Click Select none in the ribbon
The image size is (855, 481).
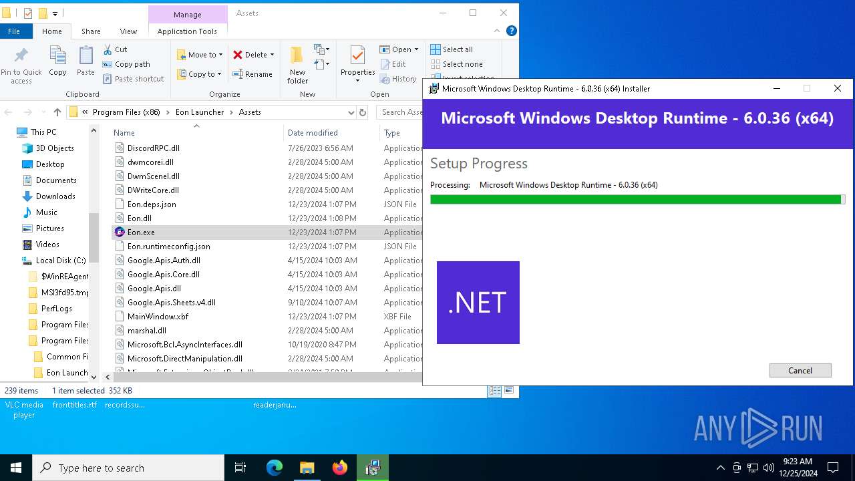tap(456, 64)
